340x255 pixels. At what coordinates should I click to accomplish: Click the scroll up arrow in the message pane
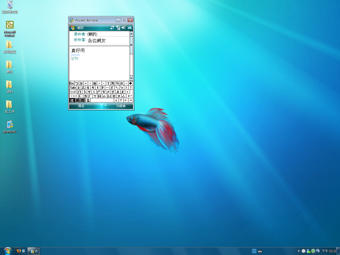[131, 33]
